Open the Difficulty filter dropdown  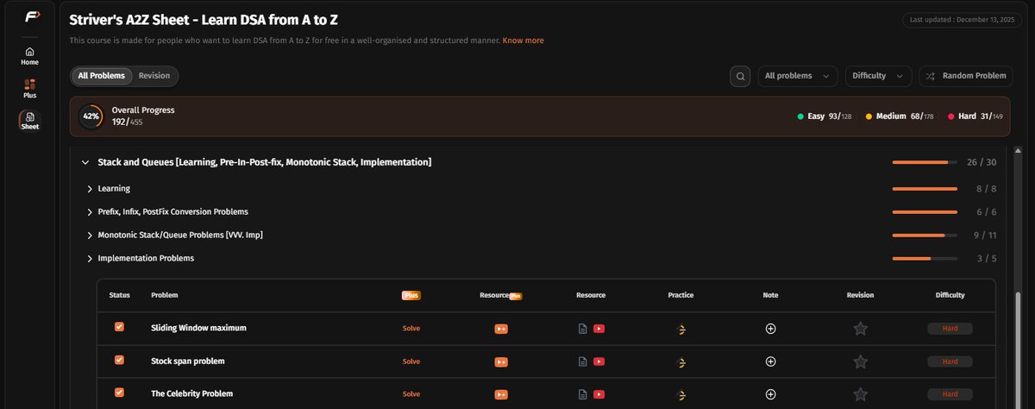point(878,76)
